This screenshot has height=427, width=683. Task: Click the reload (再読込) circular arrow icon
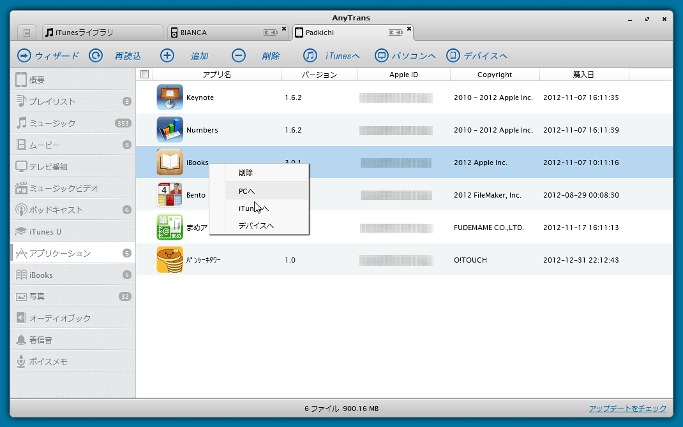[x=96, y=55]
